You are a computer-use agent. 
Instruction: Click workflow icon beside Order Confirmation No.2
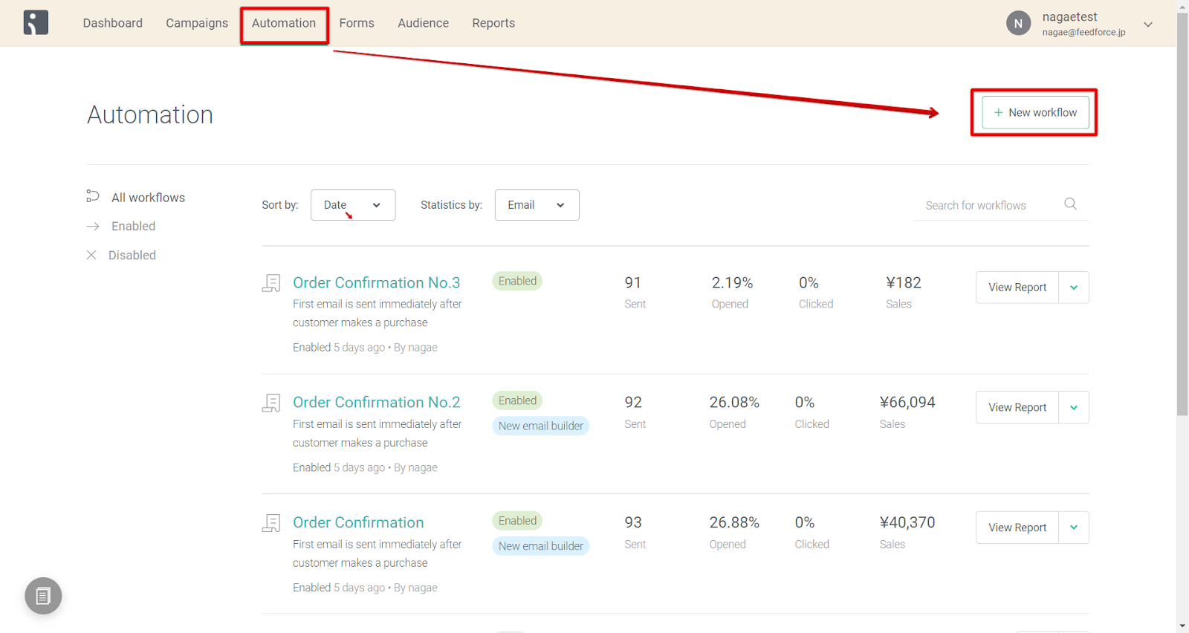pos(271,403)
